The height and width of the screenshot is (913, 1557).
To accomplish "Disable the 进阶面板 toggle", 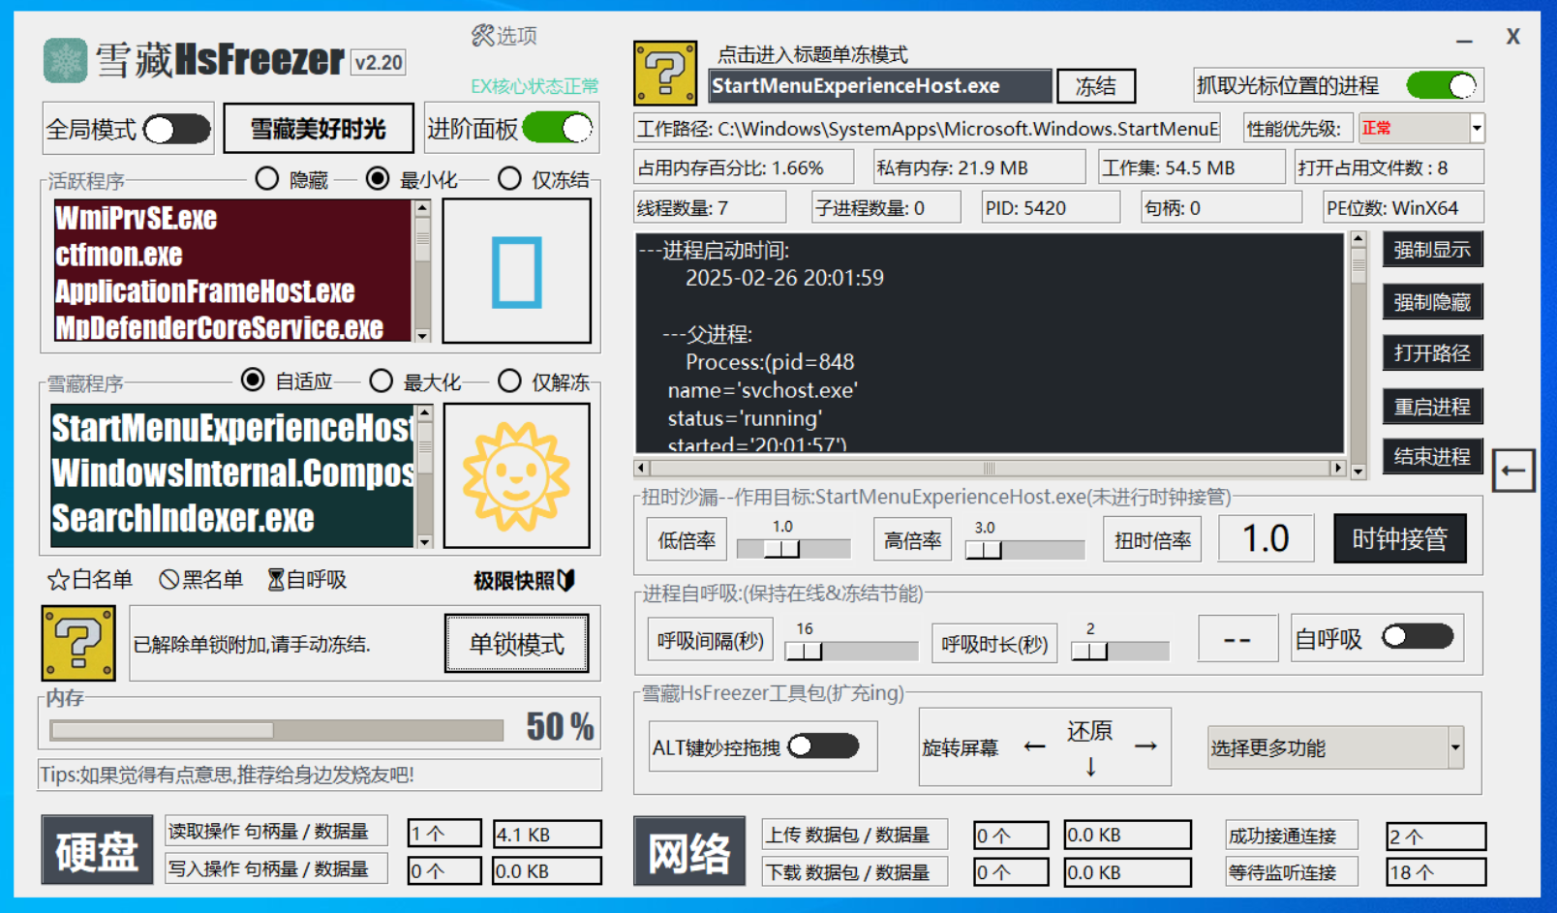I will pyautogui.click(x=558, y=129).
